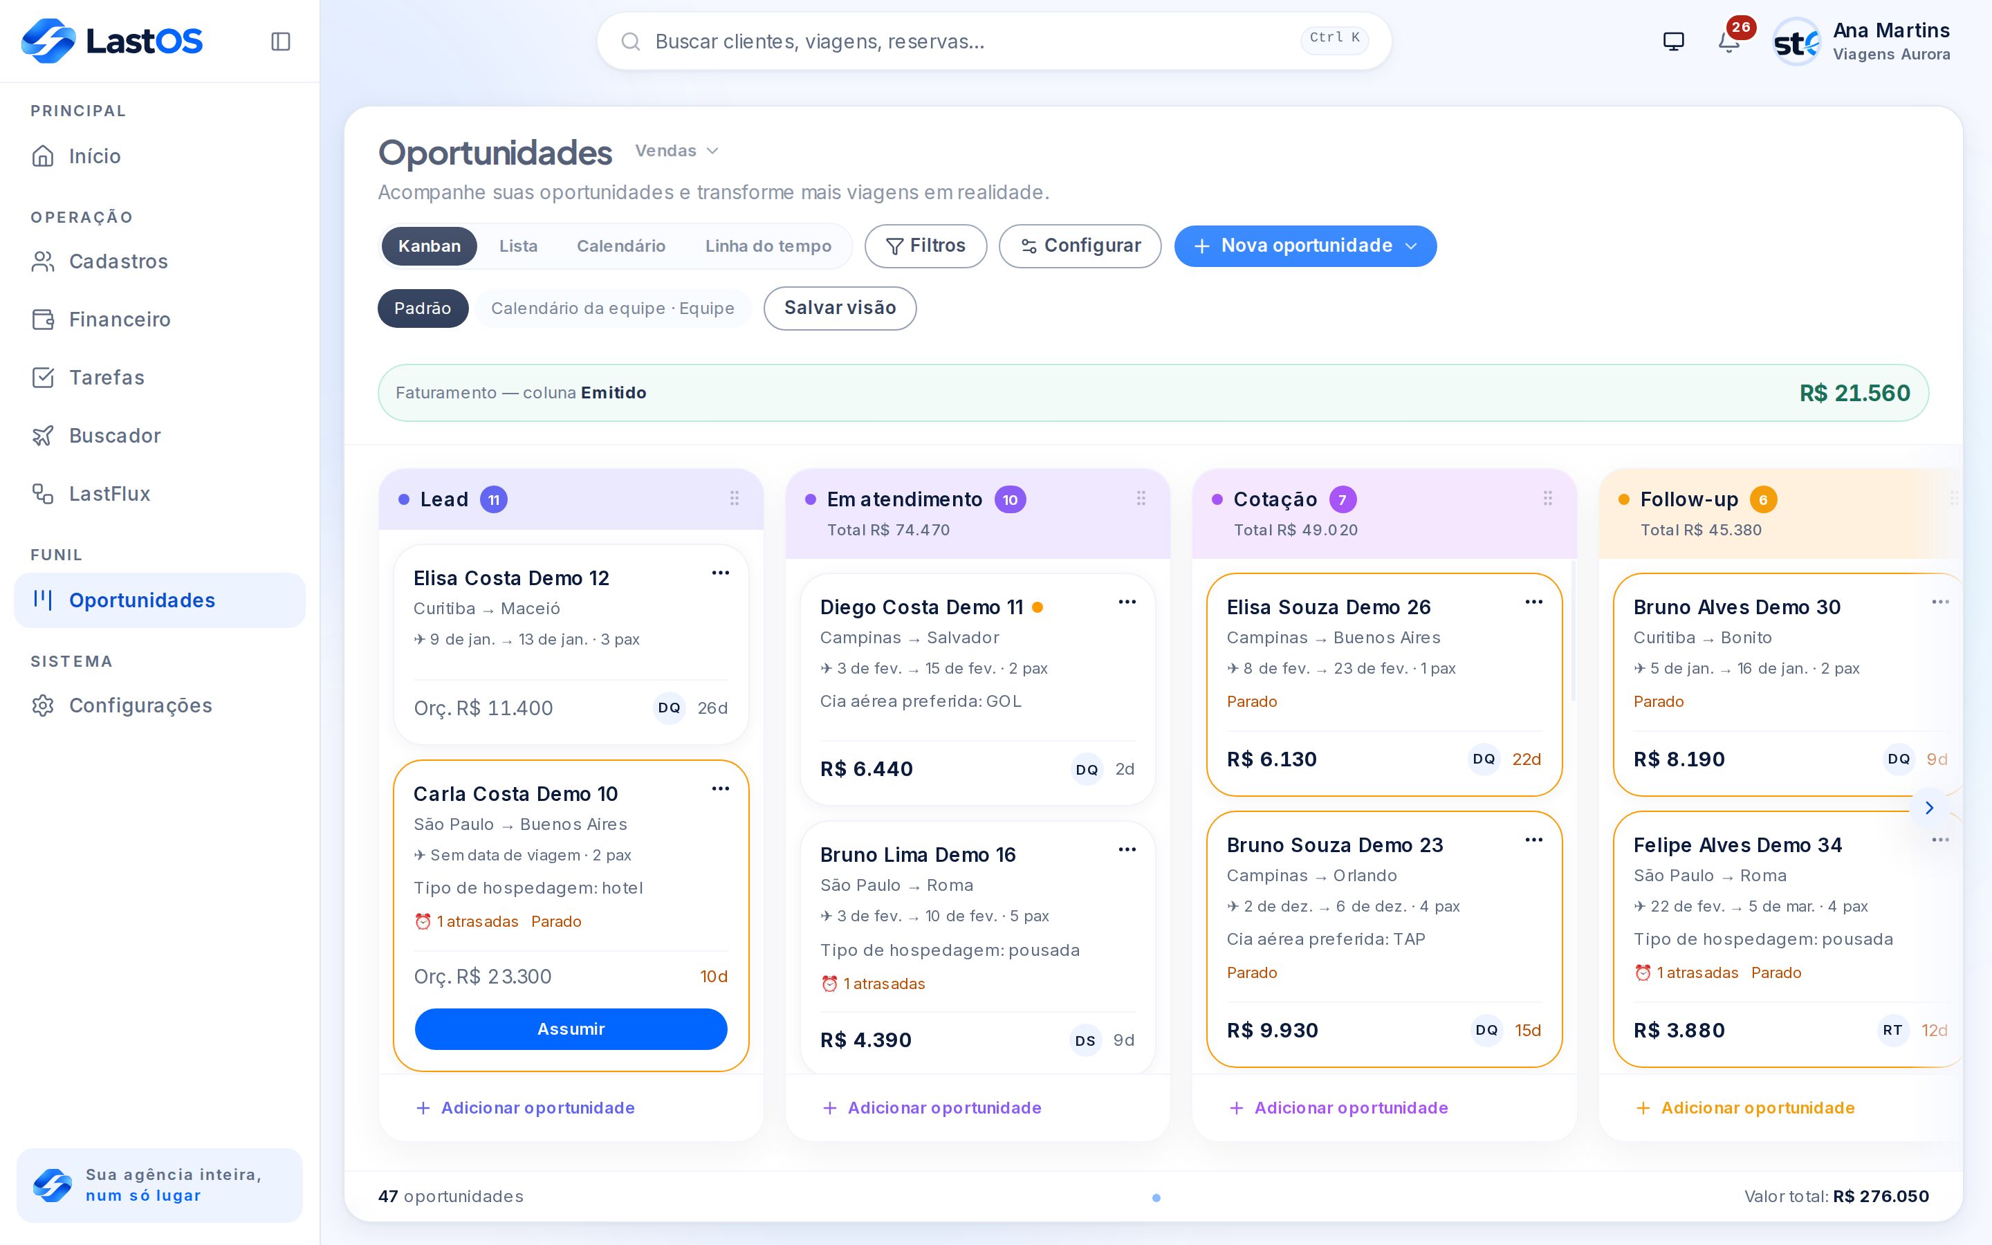Screen dimensions: 1992x1245
Task: Add opportunity in Lead column
Action: coord(526,1108)
